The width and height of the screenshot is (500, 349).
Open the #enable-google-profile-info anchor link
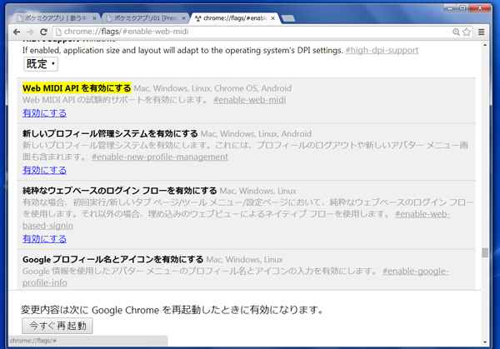(x=416, y=272)
